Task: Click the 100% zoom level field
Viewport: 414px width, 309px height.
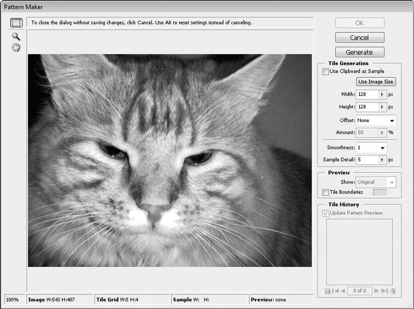Action: point(15,300)
